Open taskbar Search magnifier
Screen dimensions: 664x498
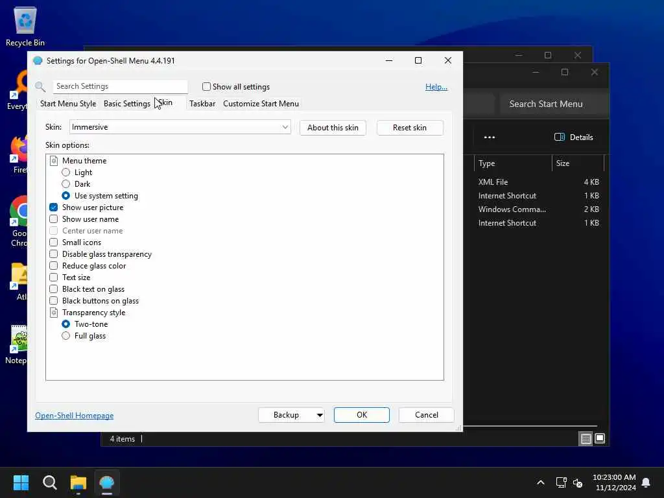point(49,482)
